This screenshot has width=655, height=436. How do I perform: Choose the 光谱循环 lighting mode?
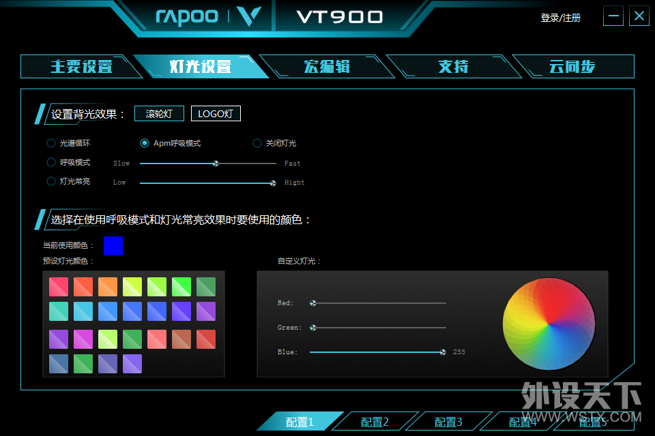(x=51, y=143)
